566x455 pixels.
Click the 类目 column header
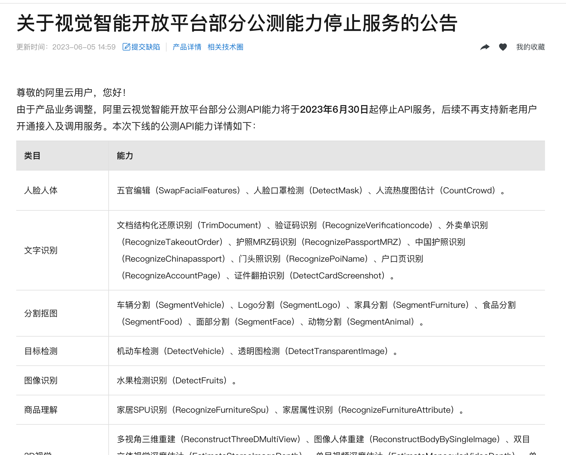point(32,156)
